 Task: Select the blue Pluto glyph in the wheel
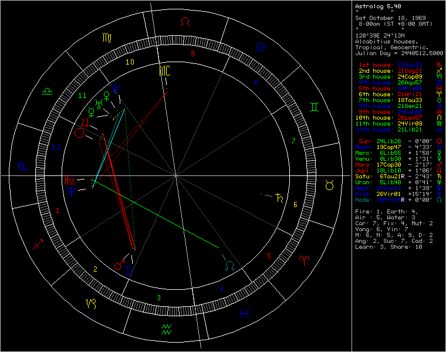[x=116, y=89]
